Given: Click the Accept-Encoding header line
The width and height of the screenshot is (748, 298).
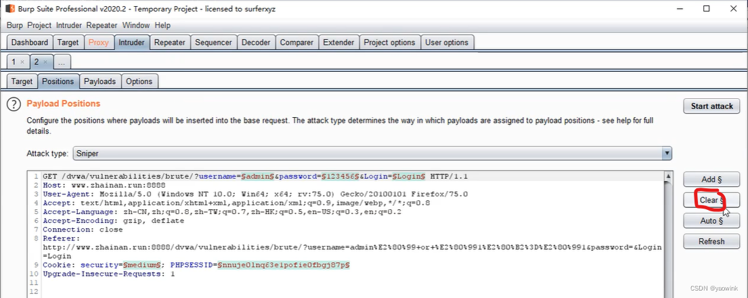Looking at the screenshot, I should click(x=113, y=221).
